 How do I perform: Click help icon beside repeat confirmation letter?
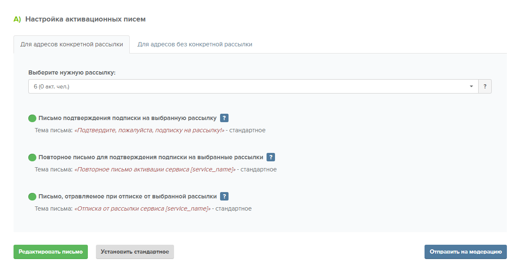tap(271, 157)
